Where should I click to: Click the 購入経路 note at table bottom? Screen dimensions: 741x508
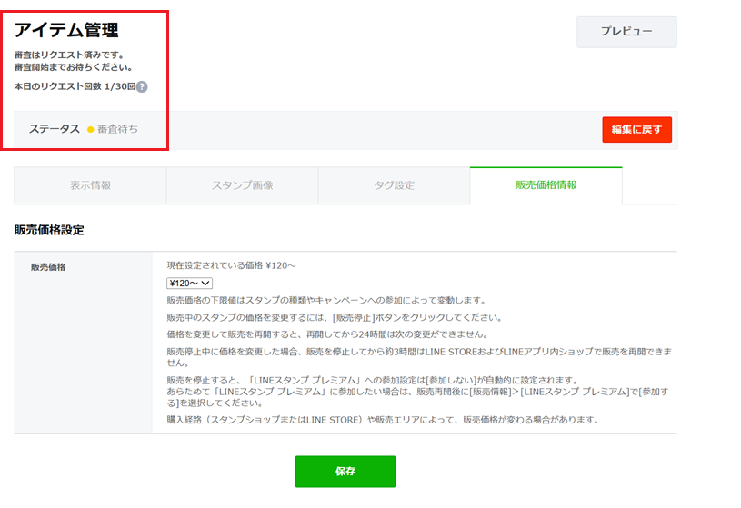point(382,420)
